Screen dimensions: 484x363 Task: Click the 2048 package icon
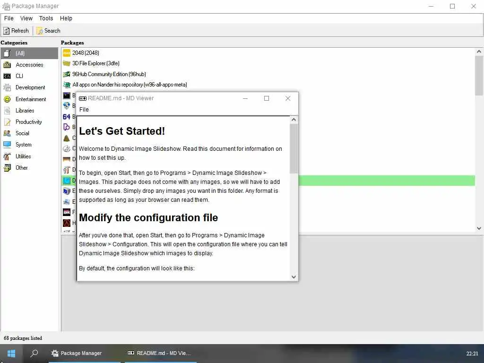click(x=67, y=53)
